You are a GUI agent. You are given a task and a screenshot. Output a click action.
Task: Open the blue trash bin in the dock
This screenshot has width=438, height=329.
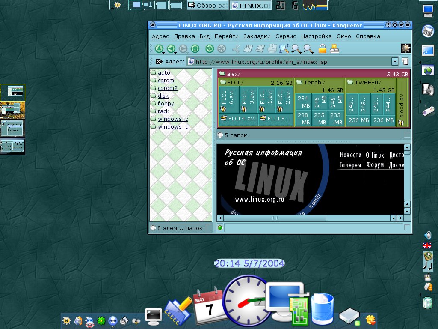[323, 309]
